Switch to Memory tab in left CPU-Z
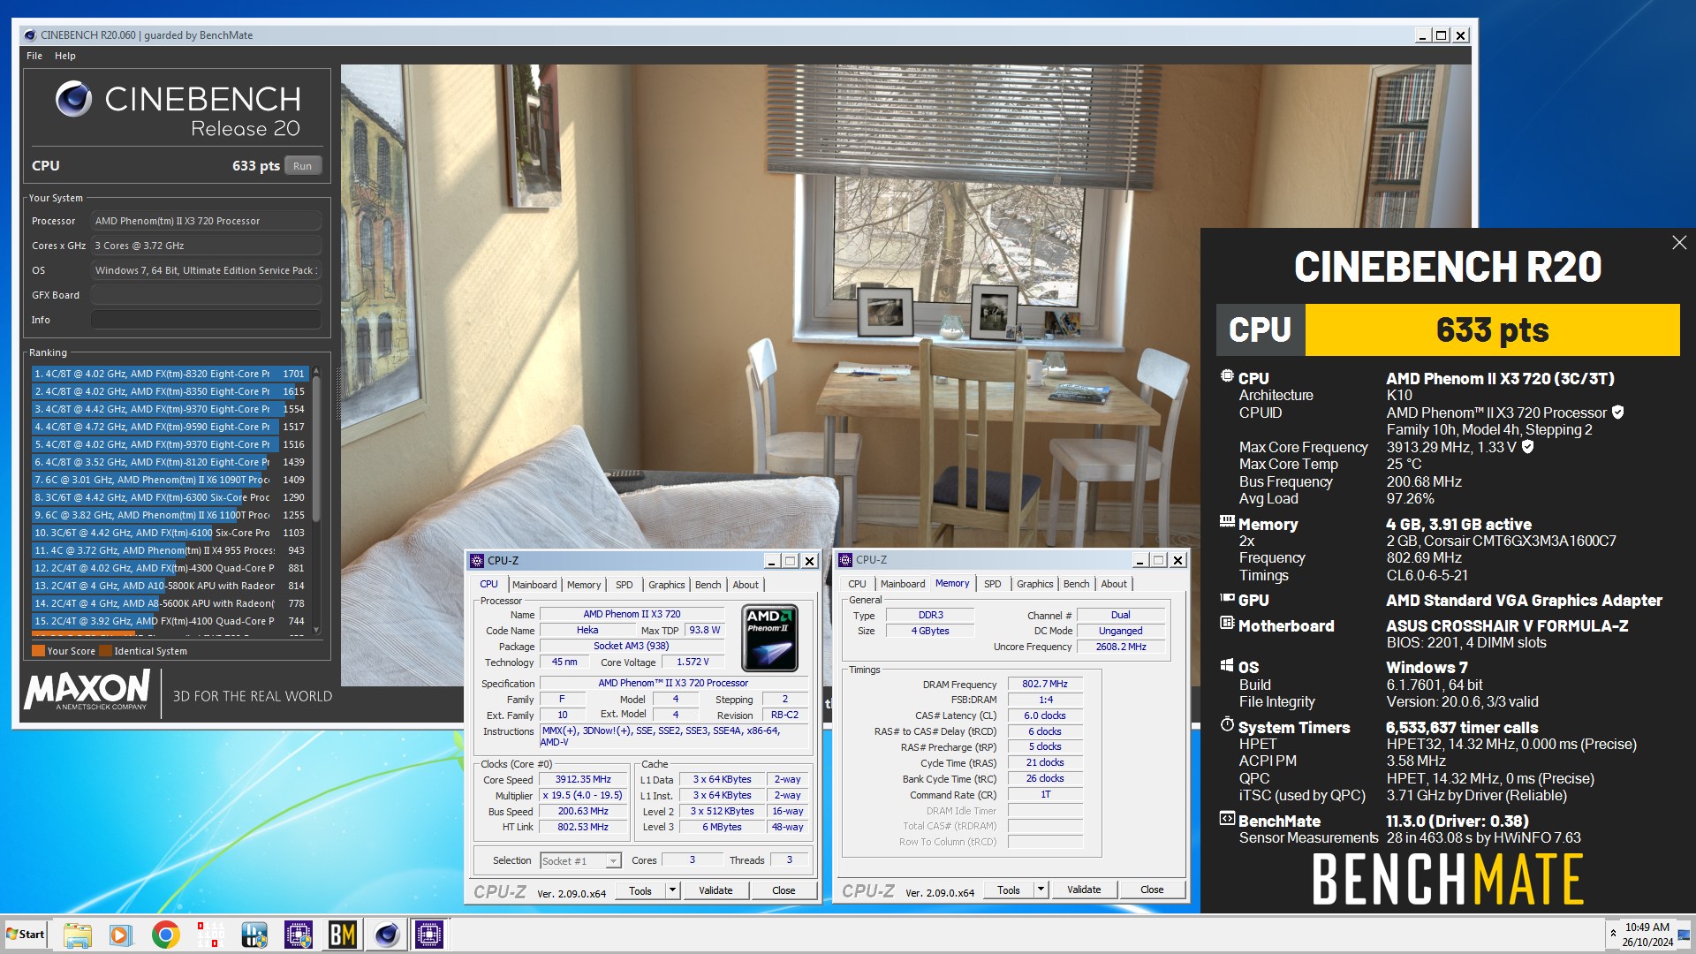Viewport: 1696px width, 954px height. coord(584,585)
